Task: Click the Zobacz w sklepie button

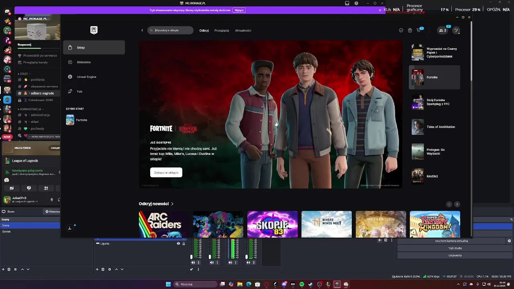Action: [x=166, y=173]
